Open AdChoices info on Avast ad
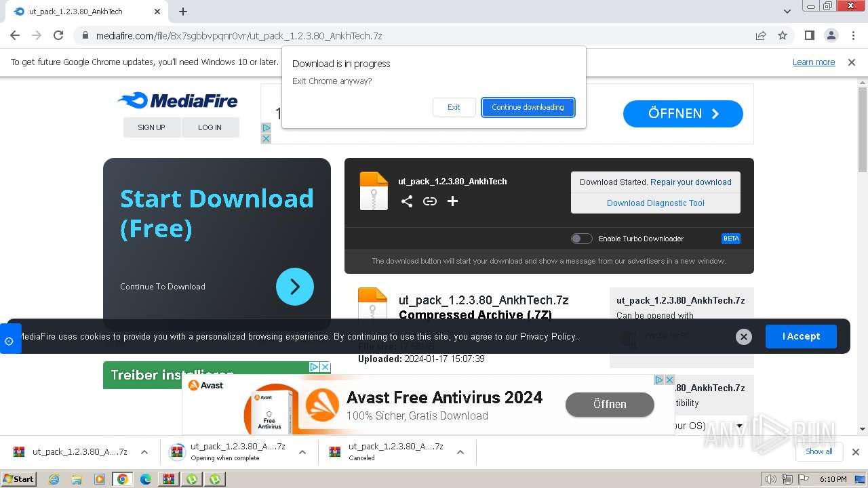868x488 pixels. (658, 380)
